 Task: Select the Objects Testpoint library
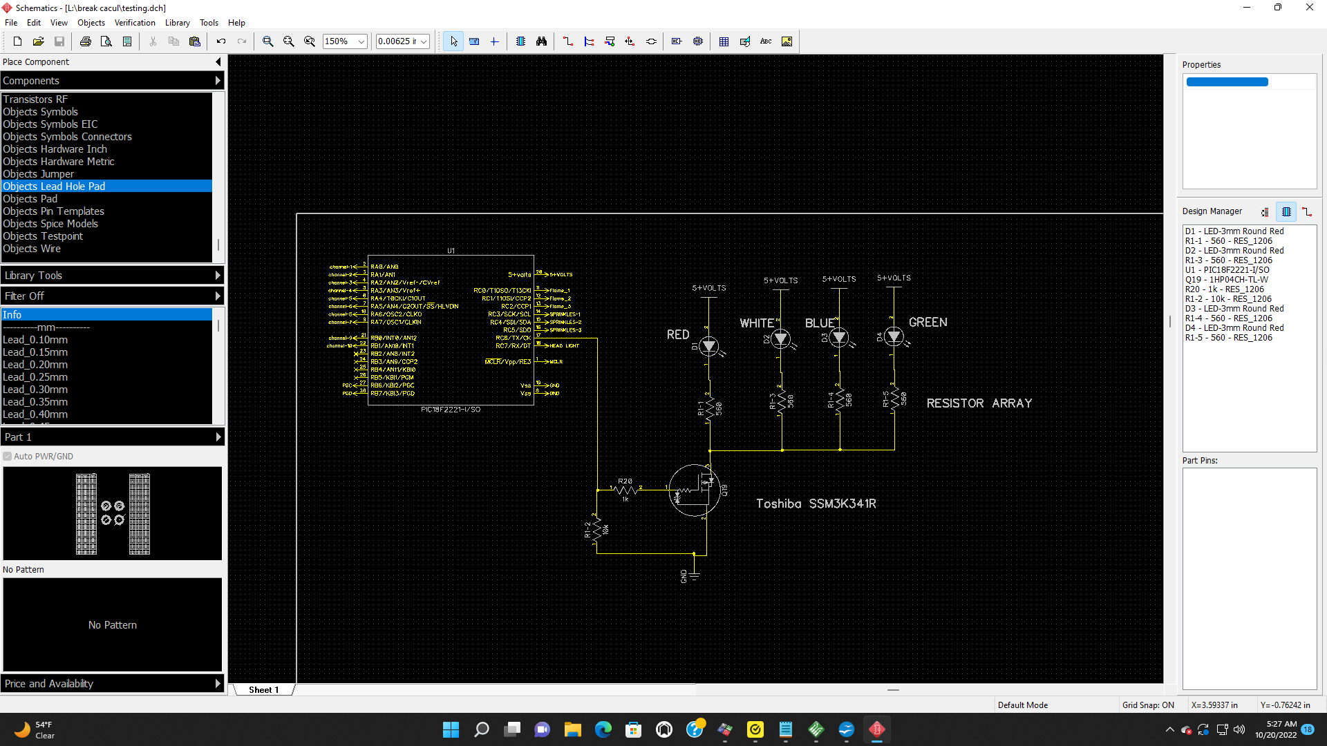107,236
